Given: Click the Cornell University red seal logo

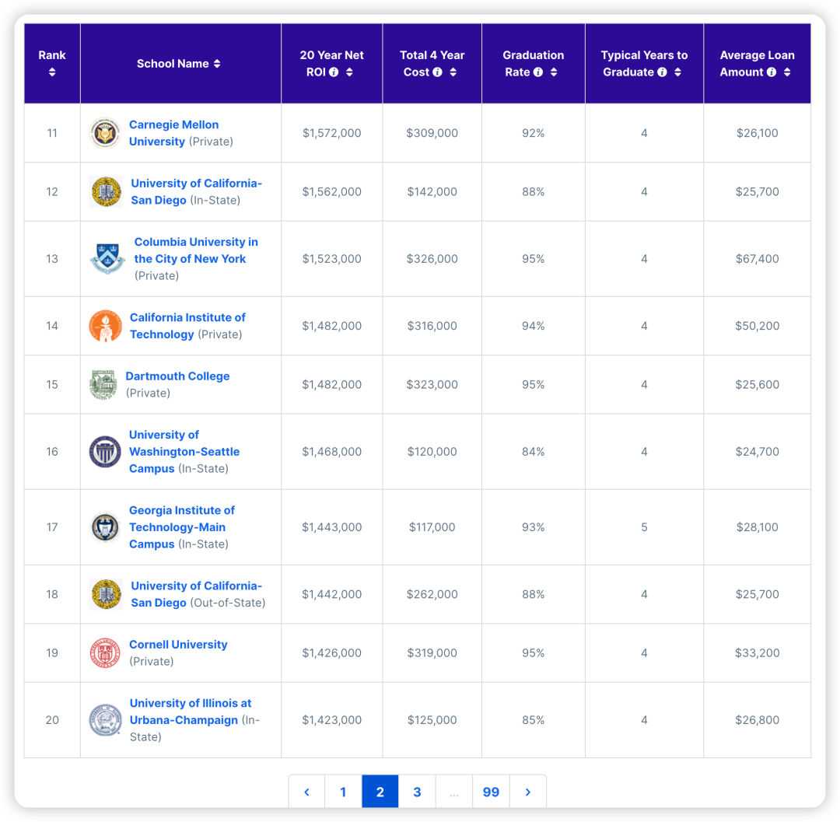Looking at the screenshot, I should [x=105, y=652].
